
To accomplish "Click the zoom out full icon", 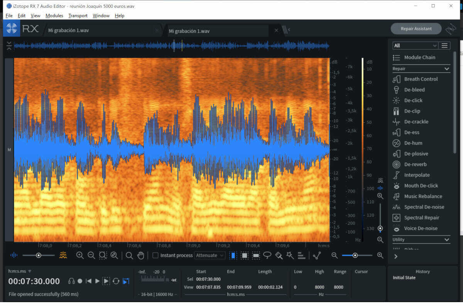I will [x=114, y=255].
